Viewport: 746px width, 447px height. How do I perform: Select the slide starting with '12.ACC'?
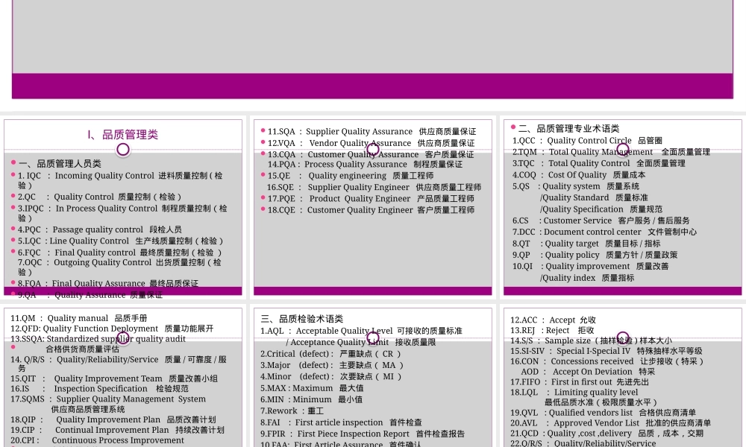point(622,378)
